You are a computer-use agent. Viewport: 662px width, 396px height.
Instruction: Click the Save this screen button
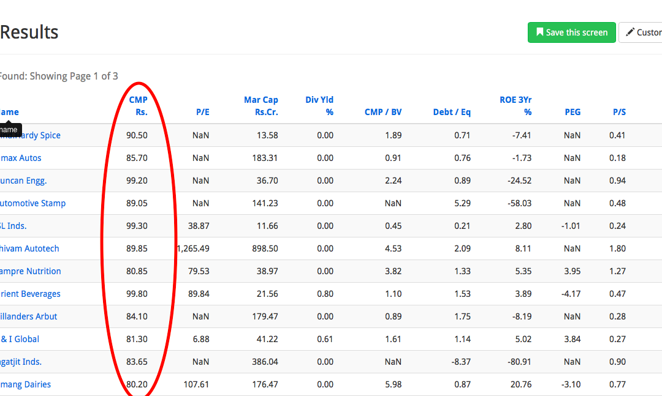click(572, 32)
